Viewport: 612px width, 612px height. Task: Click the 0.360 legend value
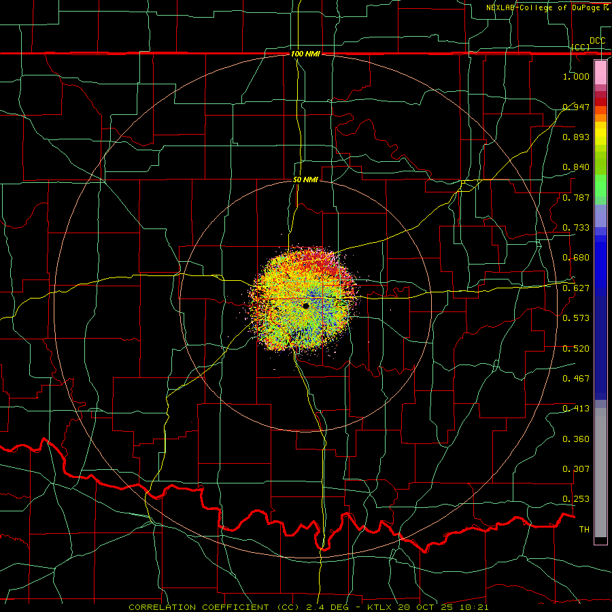576,439
